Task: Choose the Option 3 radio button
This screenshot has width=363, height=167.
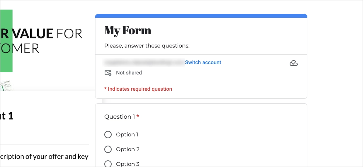Action: [x=108, y=164]
